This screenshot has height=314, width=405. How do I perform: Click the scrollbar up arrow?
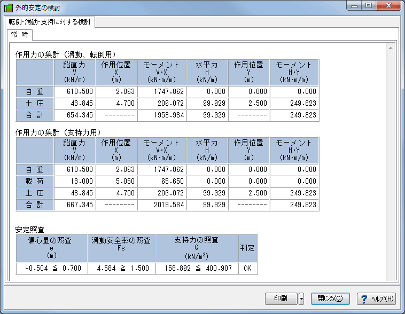[x=391, y=48]
